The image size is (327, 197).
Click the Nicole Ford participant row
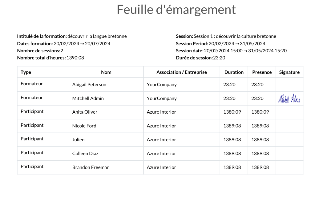pos(160,126)
